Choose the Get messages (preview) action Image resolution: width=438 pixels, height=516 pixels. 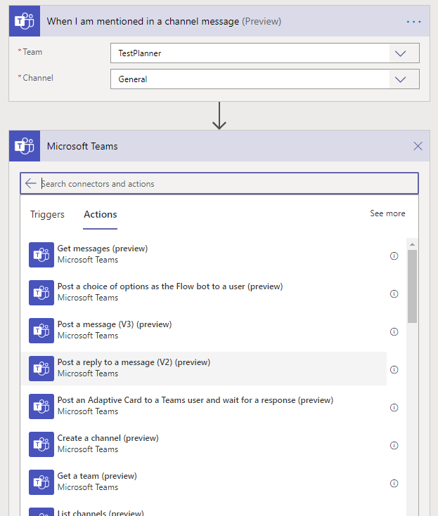[x=204, y=254]
